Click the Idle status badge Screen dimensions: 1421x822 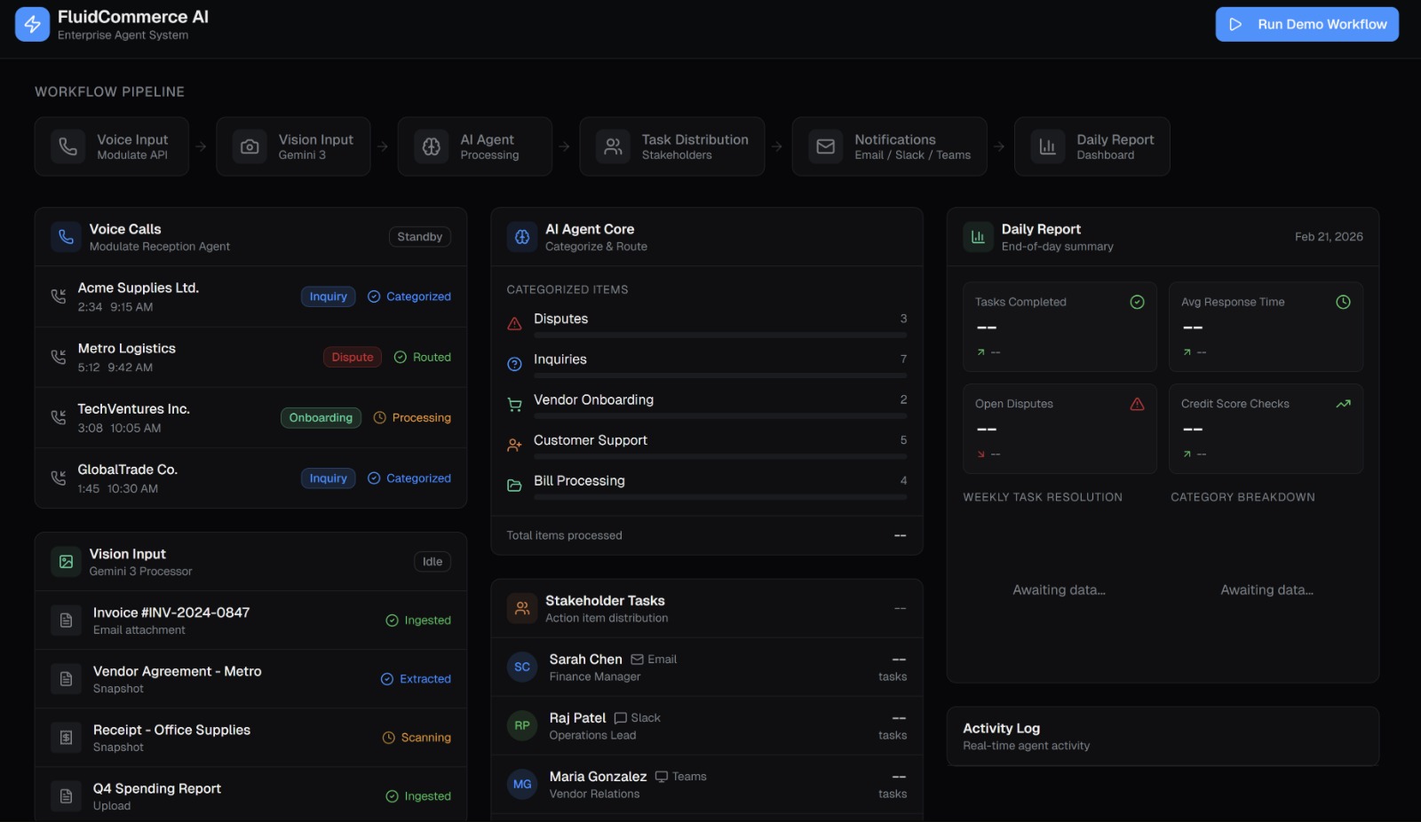click(433, 562)
